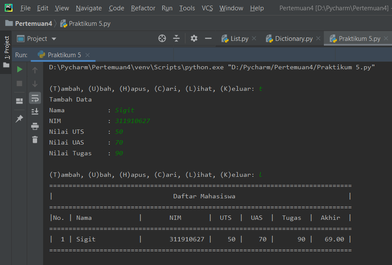Click the Up the stack trace arrow

pyautogui.click(x=35, y=70)
